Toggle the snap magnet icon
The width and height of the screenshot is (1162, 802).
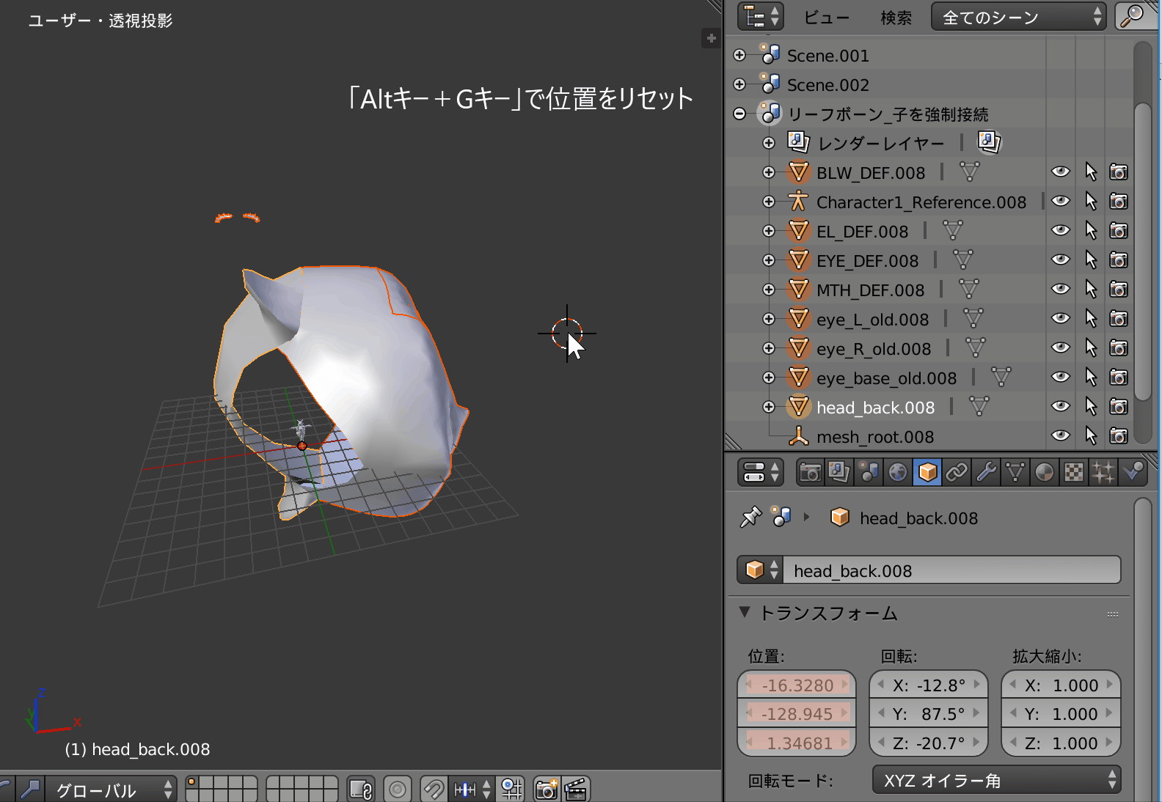434,790
